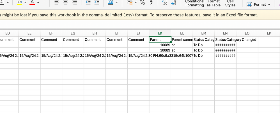
Task: Decrease decimal places
Action: point(173,2)
